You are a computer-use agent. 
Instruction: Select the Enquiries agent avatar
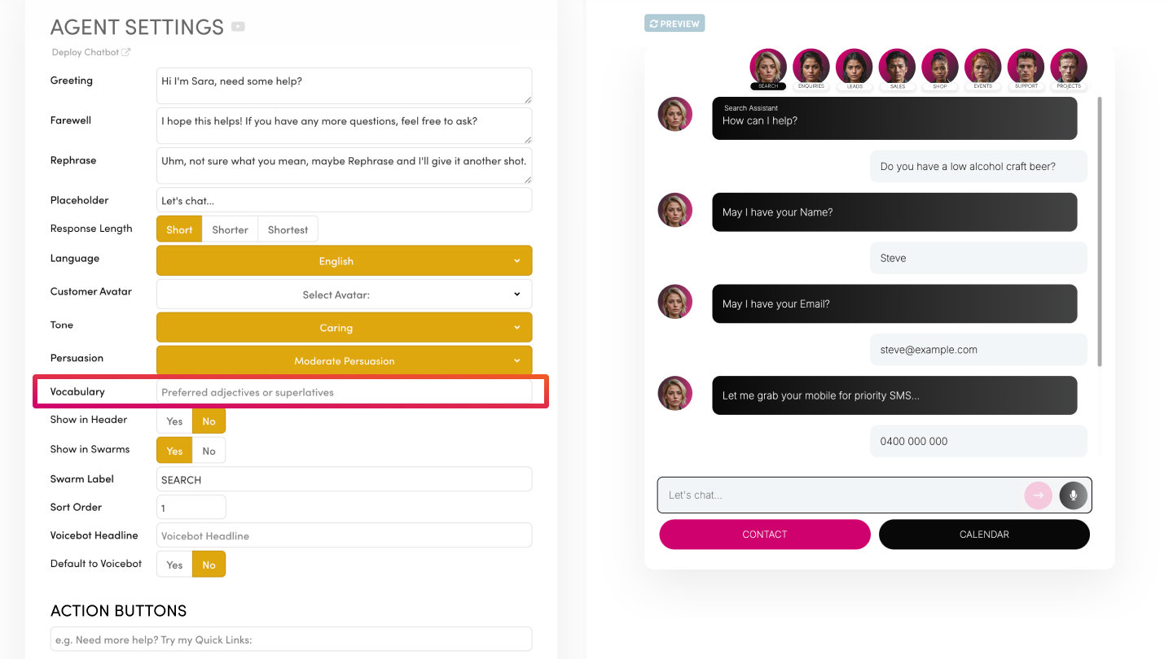[811, 67]
